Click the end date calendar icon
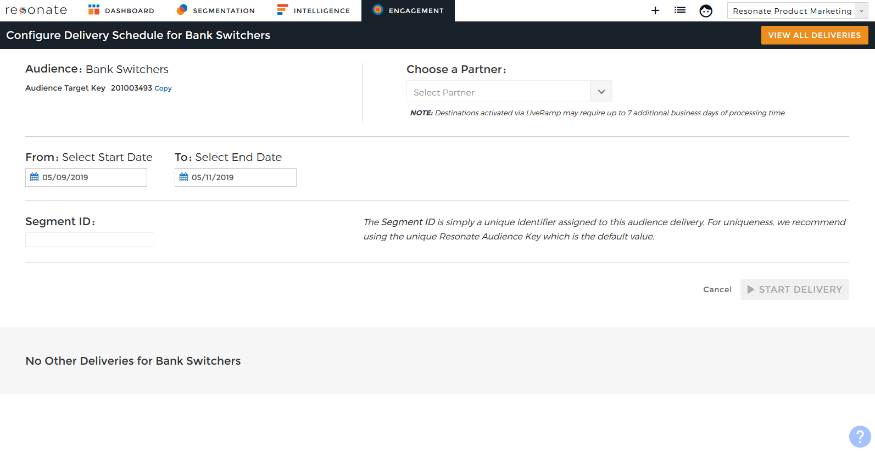This screenshot has height=452, width=875. coord(184,177)
